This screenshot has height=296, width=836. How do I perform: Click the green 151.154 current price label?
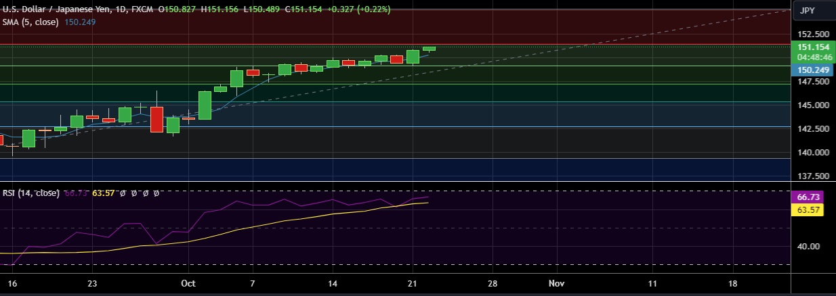tap(813, 47)
